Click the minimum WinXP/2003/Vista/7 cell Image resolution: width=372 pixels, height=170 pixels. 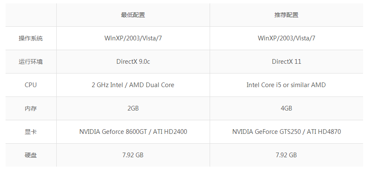coord(133,38)
